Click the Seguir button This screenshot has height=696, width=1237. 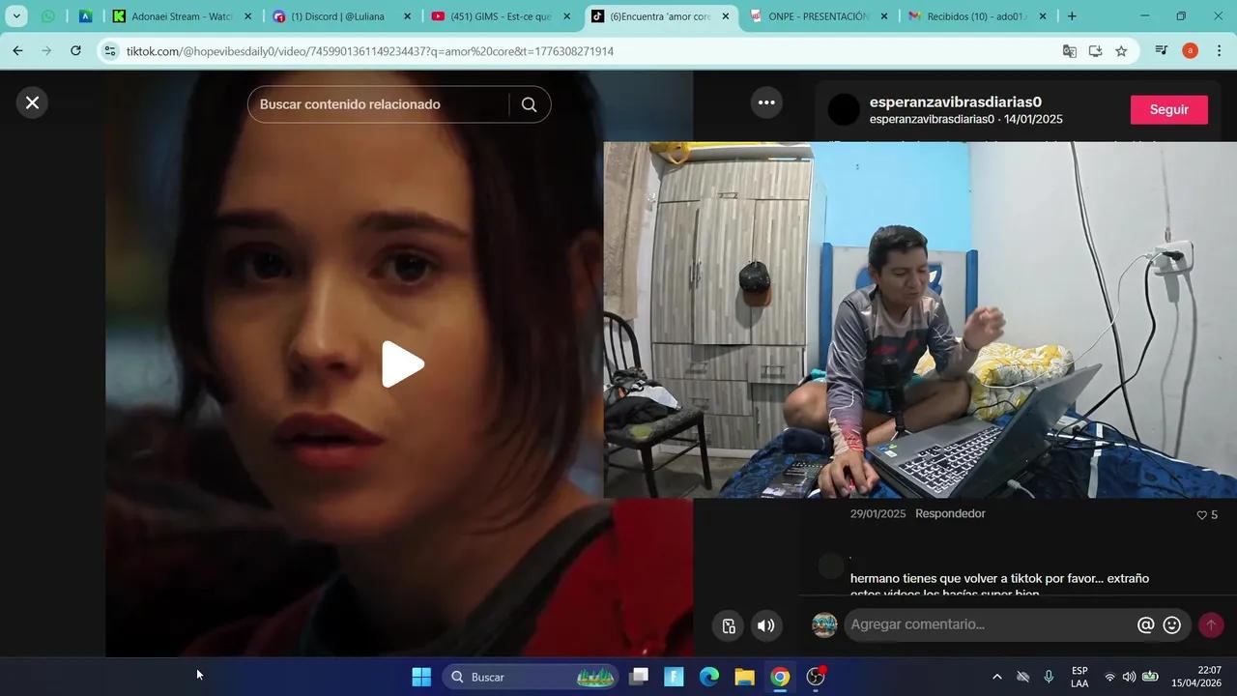[1168, 108]
